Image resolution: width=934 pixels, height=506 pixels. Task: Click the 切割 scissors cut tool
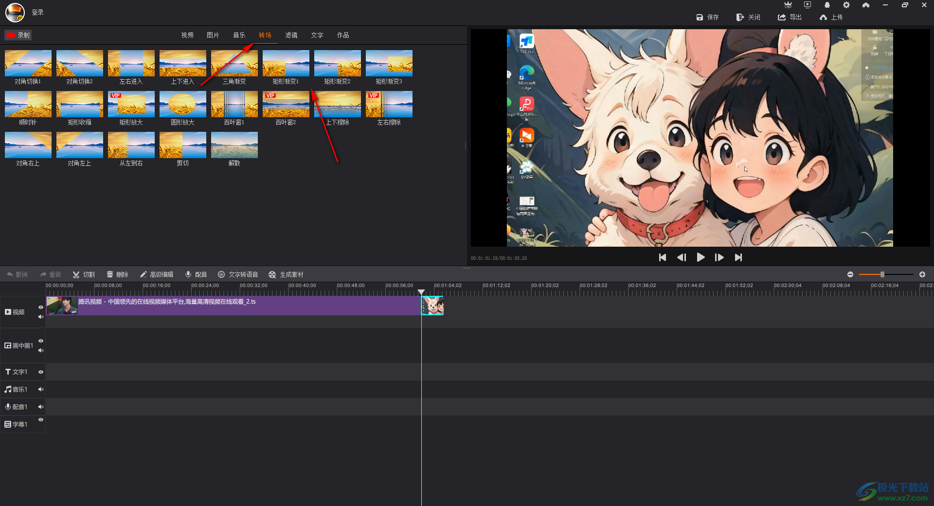[84, 274]
